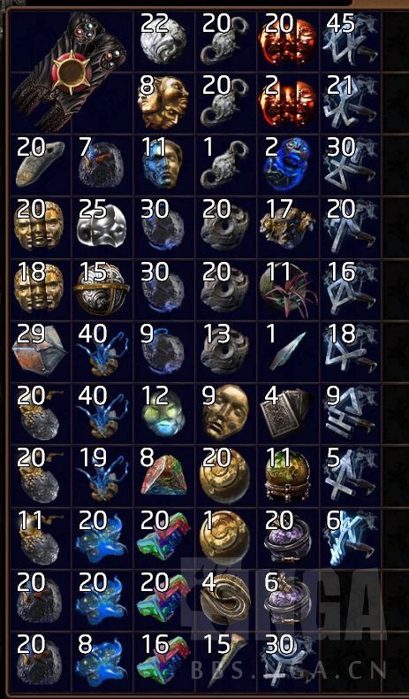409x699 pixels.
Task: Click the gold nugget stack of 17
Action: click(x=287, y=227)
